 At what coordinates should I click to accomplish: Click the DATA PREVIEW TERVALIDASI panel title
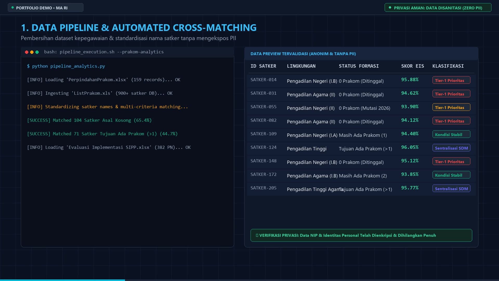point(303,54)
